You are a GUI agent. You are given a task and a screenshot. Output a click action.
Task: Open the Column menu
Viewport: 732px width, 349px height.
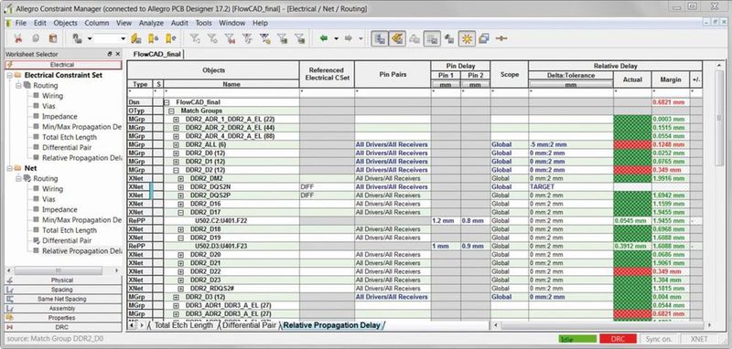tap(97, 23)
